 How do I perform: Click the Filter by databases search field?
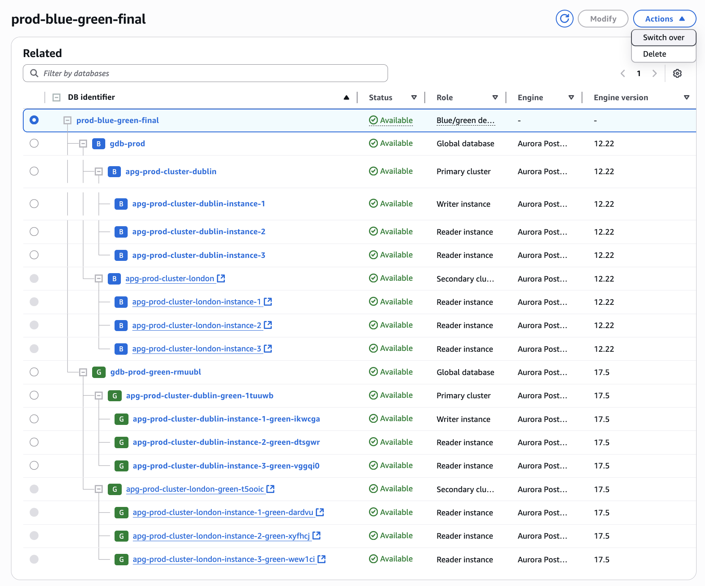coord(205,74)
